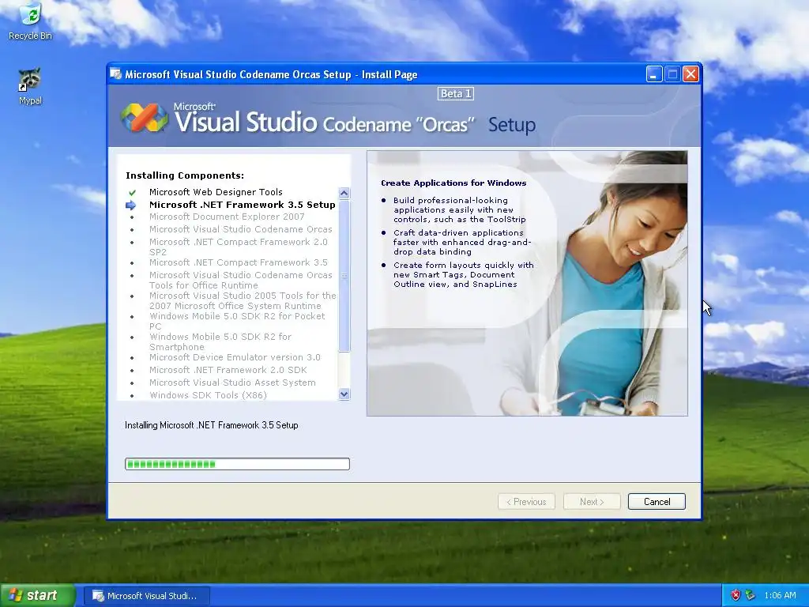Click the Next button

[x=591, y=502]
